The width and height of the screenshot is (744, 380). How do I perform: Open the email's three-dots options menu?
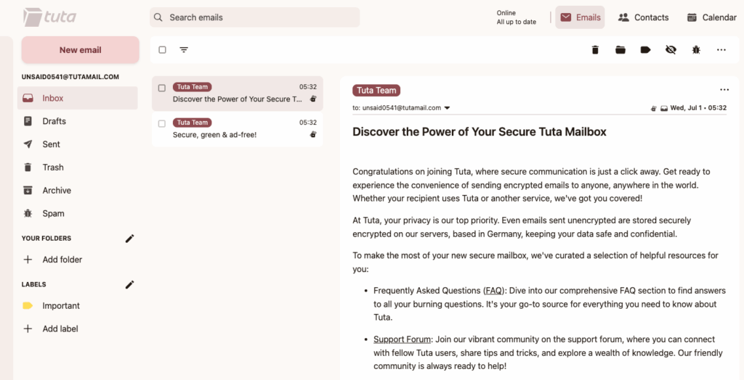(x=724, y=89)
